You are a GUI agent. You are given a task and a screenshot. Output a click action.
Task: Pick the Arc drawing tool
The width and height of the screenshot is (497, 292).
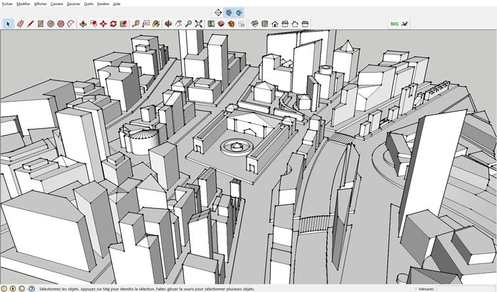tap(71, 24)
